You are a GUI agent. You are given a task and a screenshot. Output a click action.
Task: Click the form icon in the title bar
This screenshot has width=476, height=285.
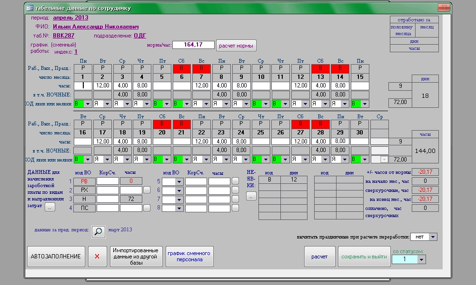pos(30,8)
